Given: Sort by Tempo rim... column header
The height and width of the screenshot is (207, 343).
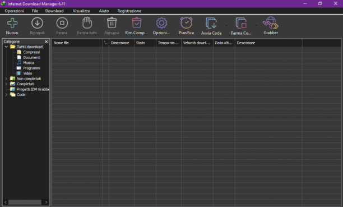Looking at the screenshot, I should tap(169, 43).
